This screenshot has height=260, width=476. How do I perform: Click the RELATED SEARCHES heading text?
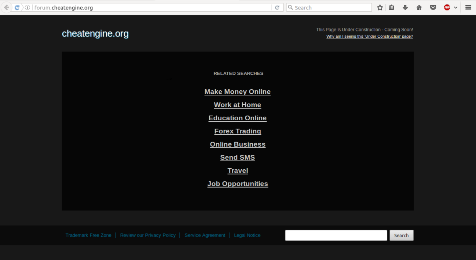pyautogui.click(x=238, y=74)
